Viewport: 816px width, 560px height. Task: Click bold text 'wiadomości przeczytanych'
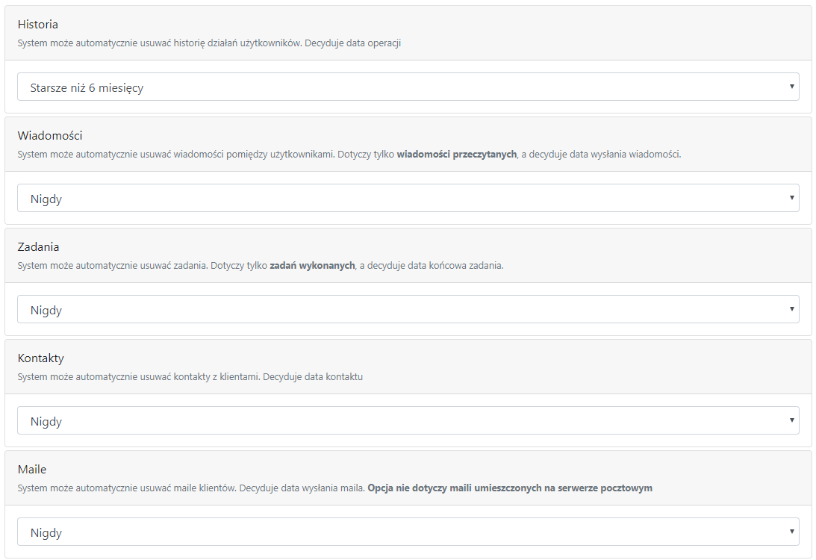(457, 155)
